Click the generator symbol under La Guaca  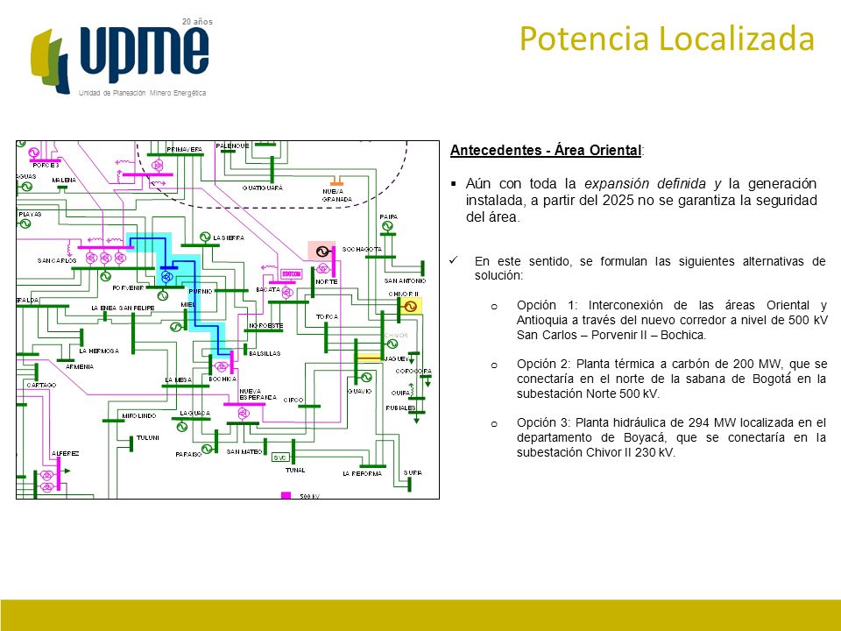[182, 427]
